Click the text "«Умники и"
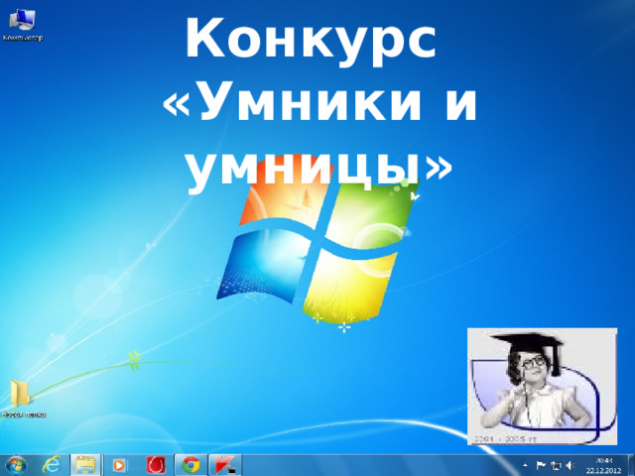The height and width of the screenshot is (476, 635). click(319, 101)
